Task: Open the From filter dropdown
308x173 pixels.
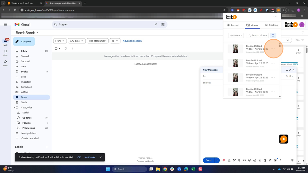Action: [x=60, y=41]
